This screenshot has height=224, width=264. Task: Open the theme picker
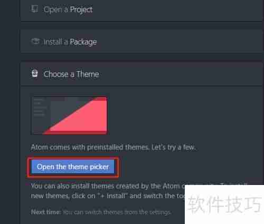[73, 167]
